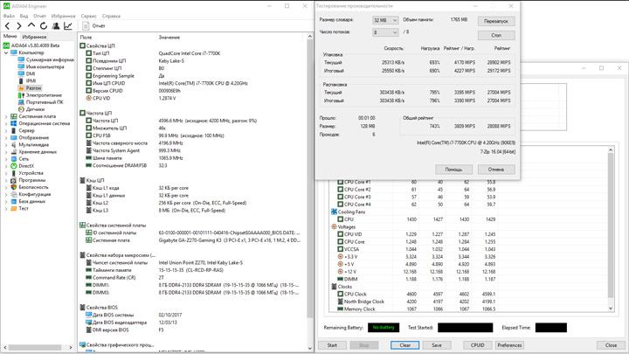Refresh the page with the toolbar refresh icon
The width and height of the screenshot is (629, 354).
tap(44, 25)
